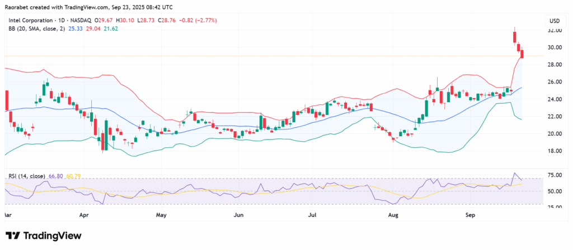This screenshot has height=250, width=573.
Task: Click the Jun label on time axis
Action: click(238, 216)
